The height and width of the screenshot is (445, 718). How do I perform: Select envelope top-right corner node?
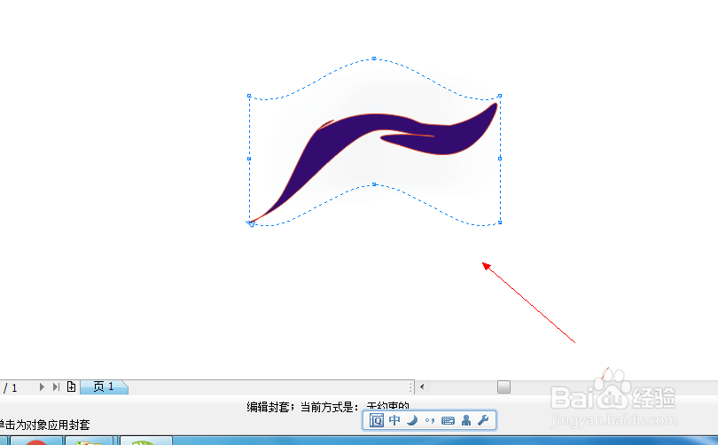pyautogui.click(x=500, y=96)
